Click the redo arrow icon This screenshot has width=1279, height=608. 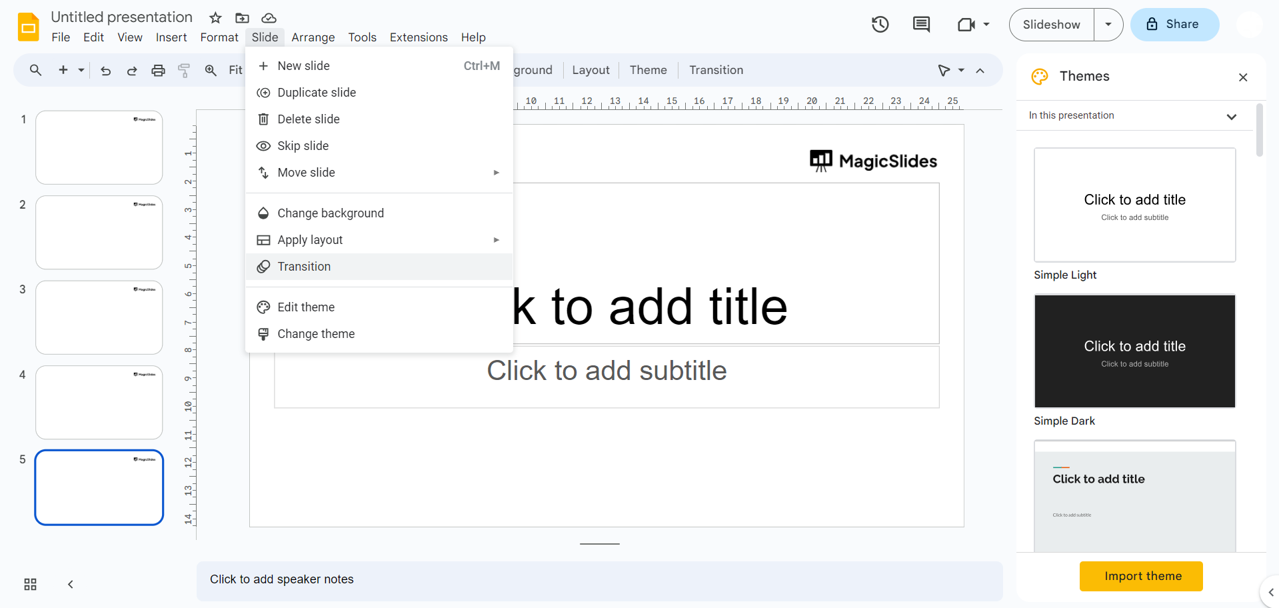(x=132, y=71)
